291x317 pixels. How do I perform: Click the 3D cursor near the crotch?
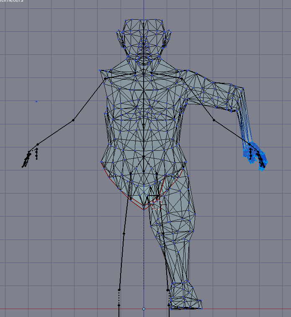(157, 204)
